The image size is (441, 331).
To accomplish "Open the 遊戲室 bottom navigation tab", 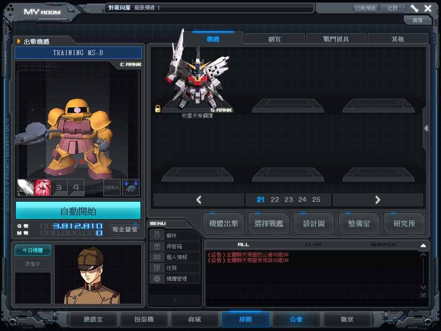I will tap(93, 319).
